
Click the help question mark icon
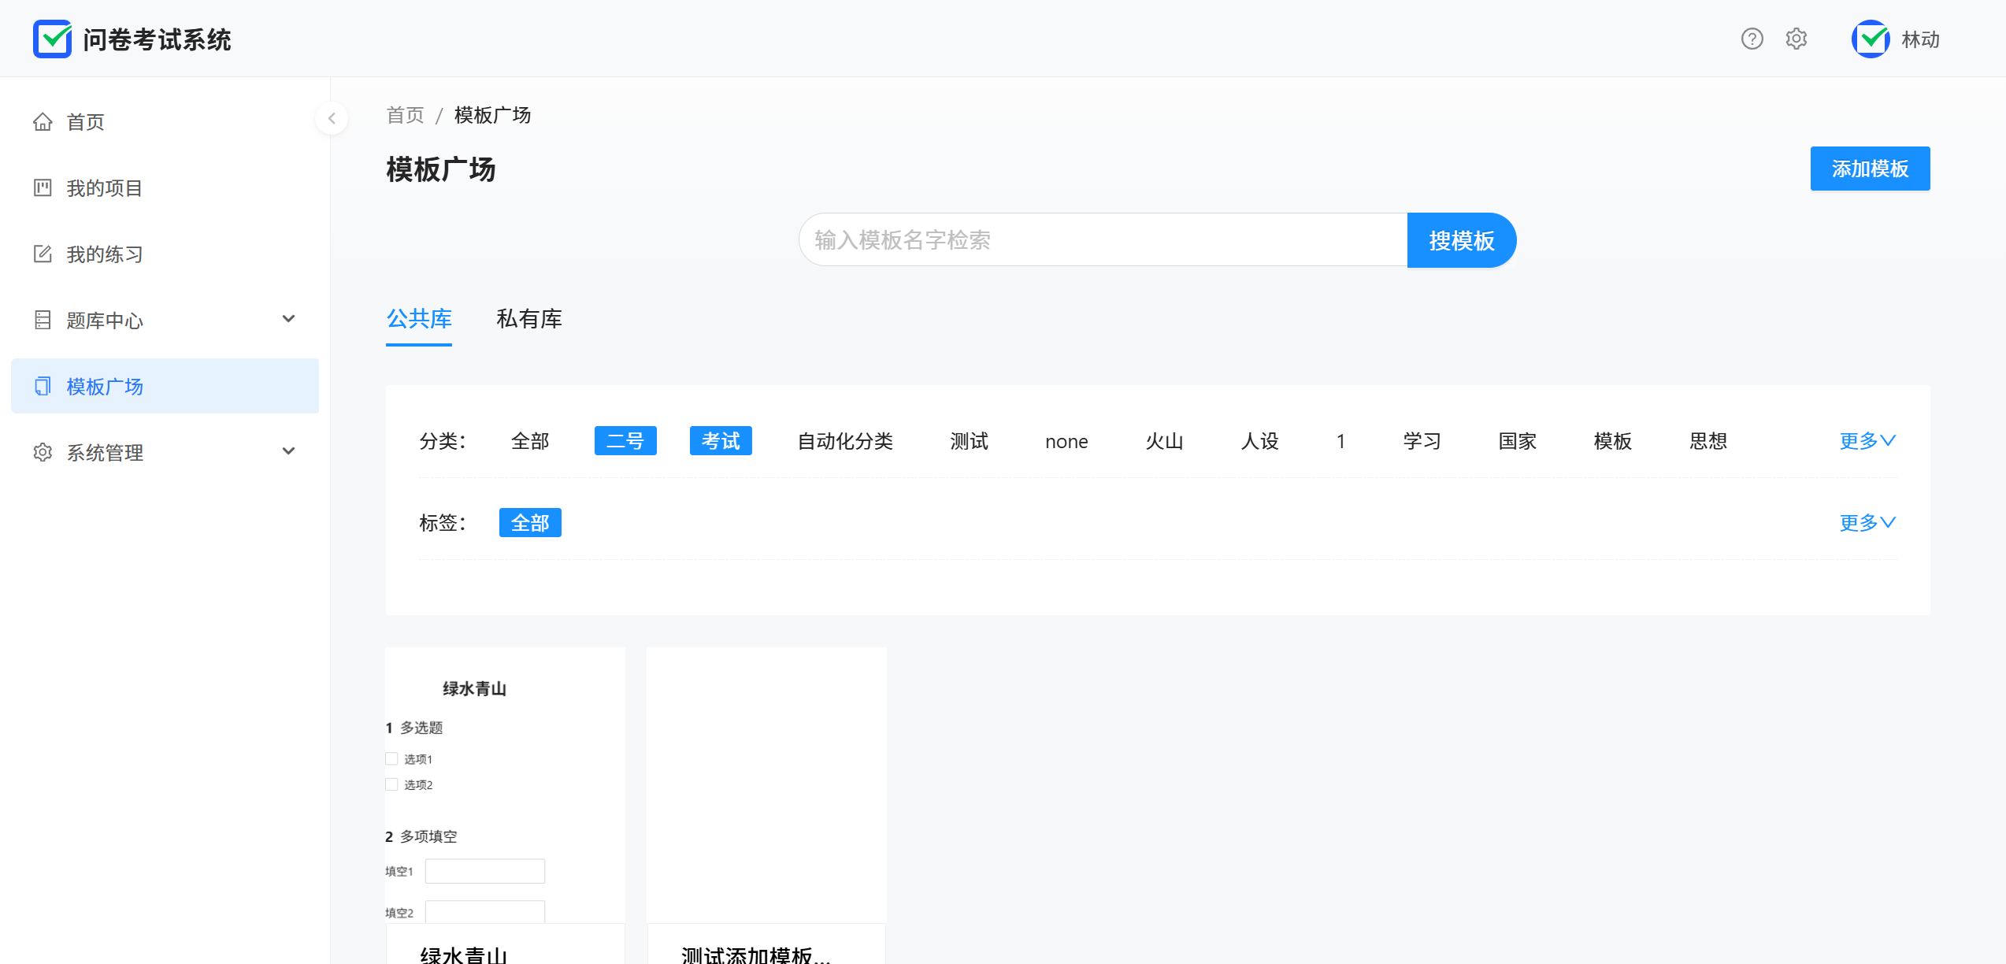point(1752,39)
